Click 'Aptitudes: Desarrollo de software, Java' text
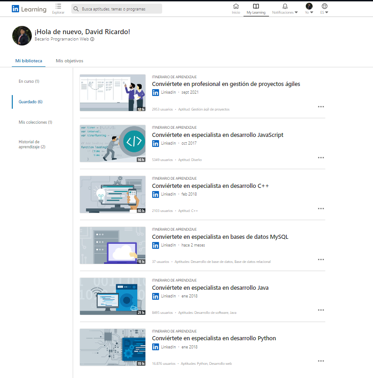This screenshot has width=373, height=378. point(207,312)
